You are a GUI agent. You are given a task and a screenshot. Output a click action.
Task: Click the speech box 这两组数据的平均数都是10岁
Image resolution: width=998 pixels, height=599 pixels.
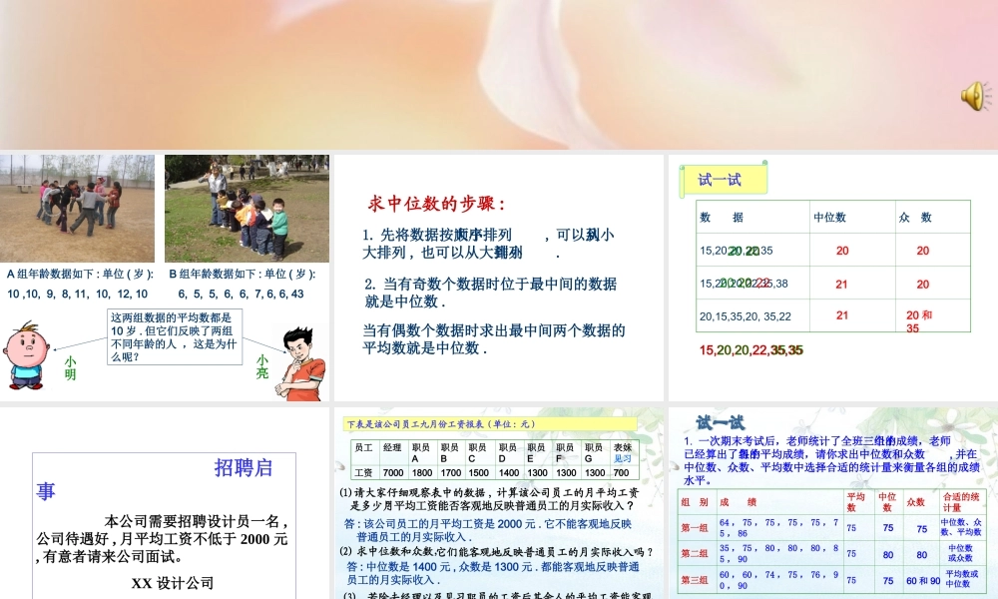175,336
